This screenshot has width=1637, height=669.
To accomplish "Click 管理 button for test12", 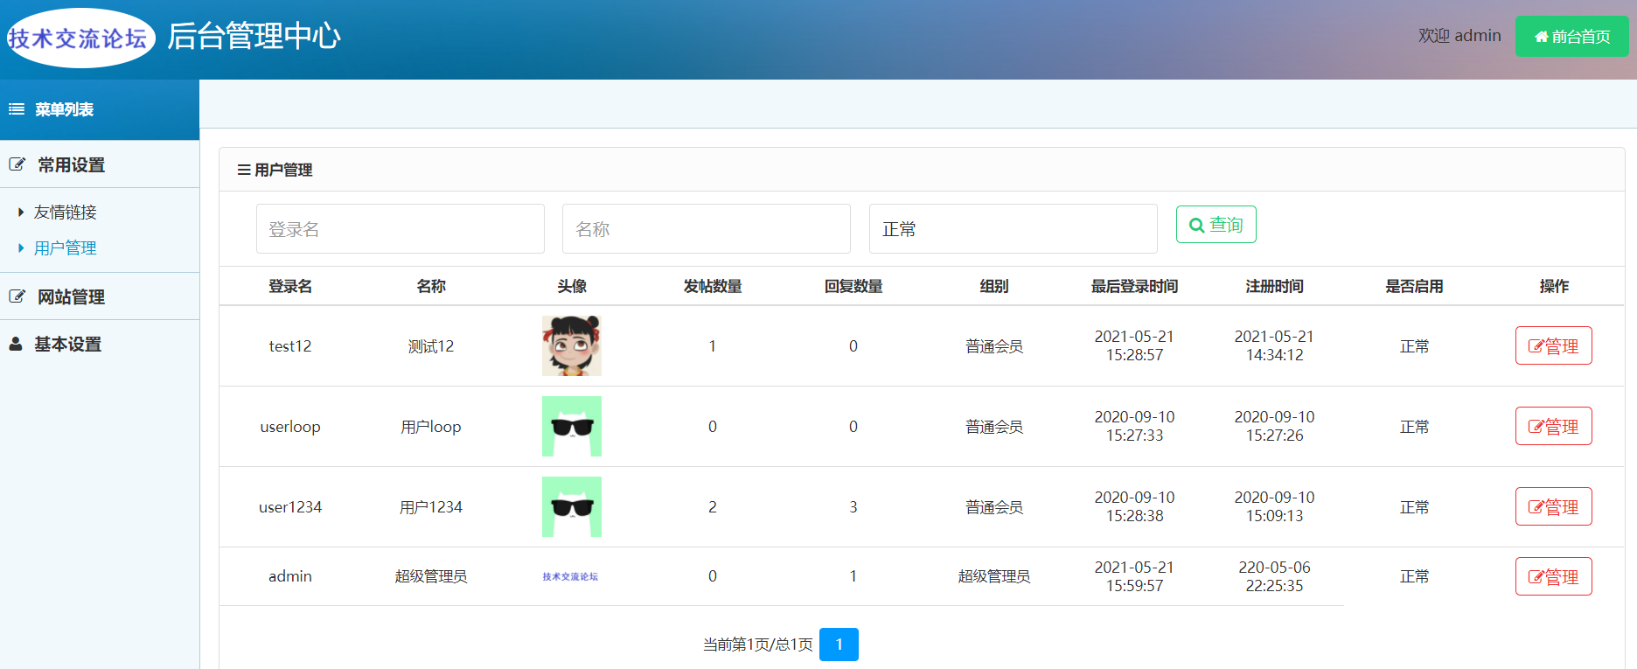I will tap(1553, 345).
